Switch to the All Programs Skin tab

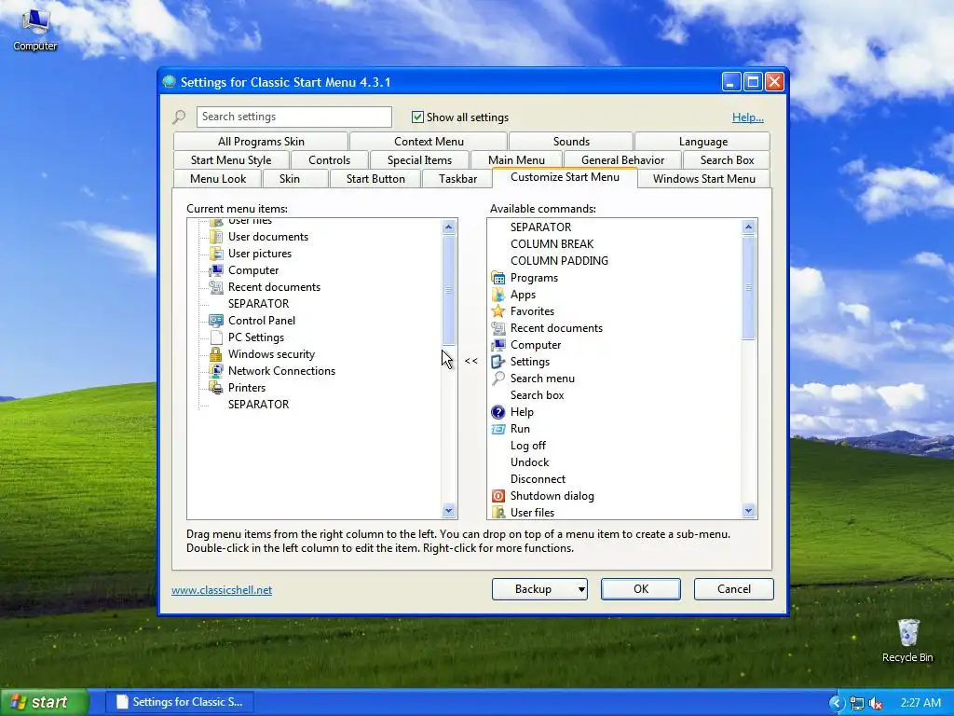tap(261, 142)
